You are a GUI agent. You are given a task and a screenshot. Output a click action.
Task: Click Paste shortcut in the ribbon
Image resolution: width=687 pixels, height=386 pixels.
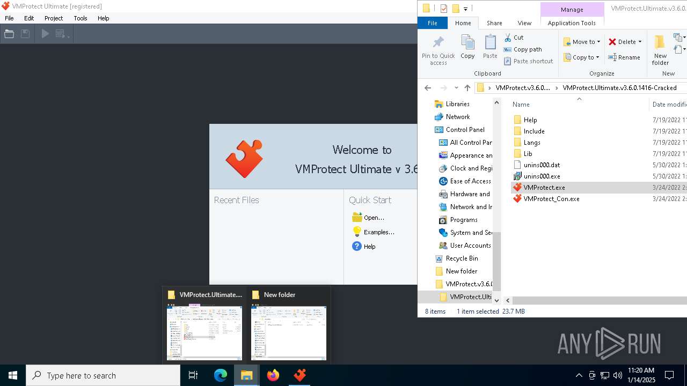(528, 61)
